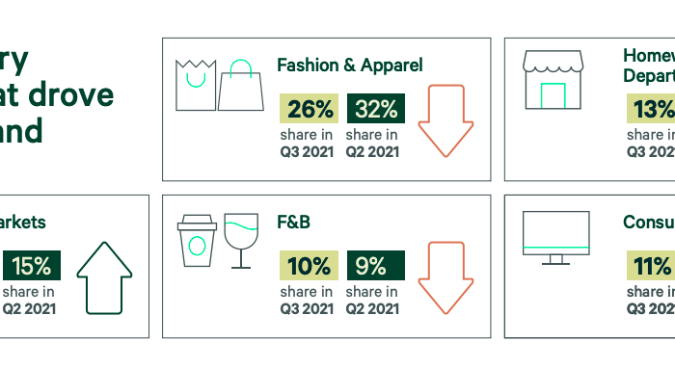Click the dark green up arrow
The image size is (675, 368).
[x=104, y=277]
